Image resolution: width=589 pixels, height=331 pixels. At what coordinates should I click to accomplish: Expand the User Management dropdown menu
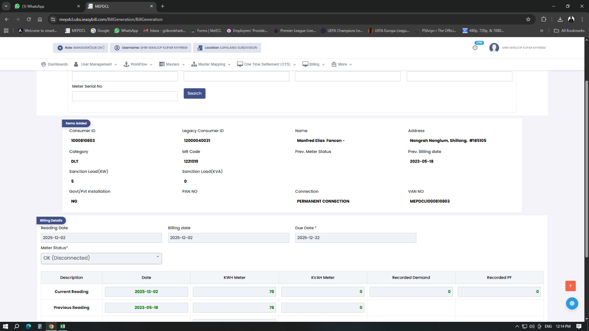point(96,64)
